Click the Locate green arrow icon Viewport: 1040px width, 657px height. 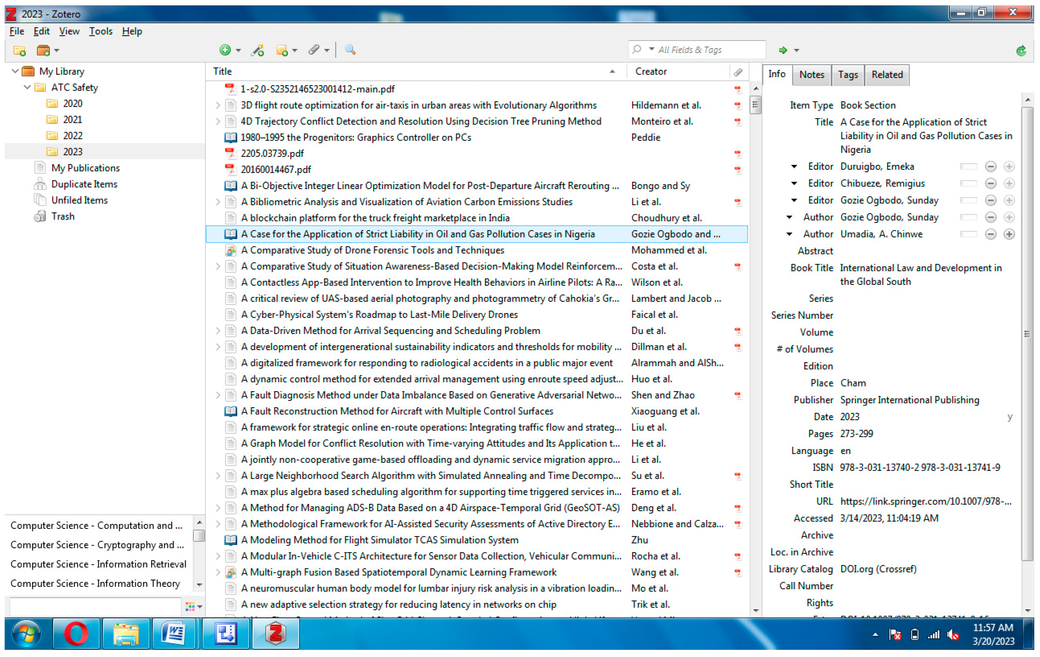(784, 50)
